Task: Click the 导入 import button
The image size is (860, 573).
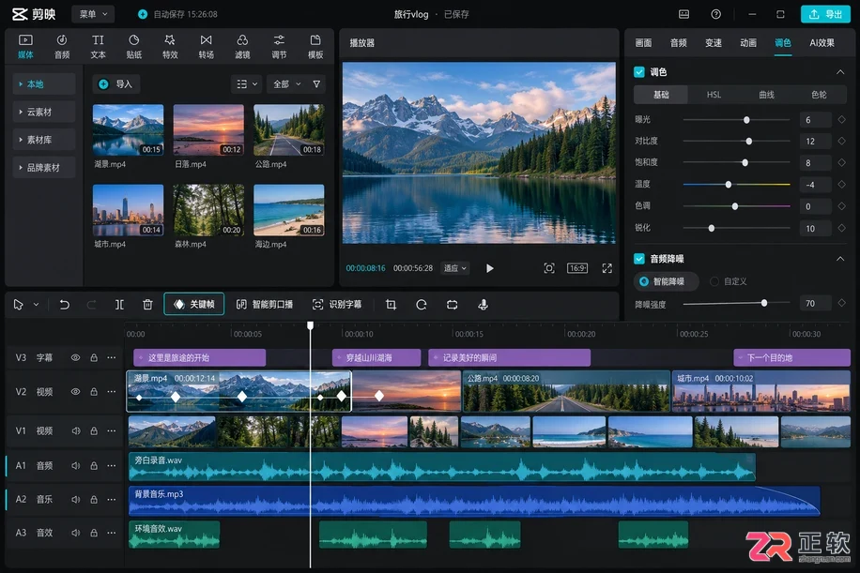Action: pos(116,84)
